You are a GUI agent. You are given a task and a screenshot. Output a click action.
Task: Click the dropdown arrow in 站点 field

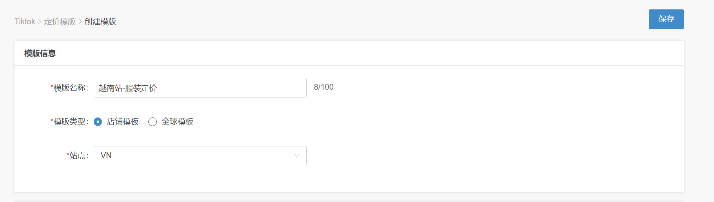(297, 155)
